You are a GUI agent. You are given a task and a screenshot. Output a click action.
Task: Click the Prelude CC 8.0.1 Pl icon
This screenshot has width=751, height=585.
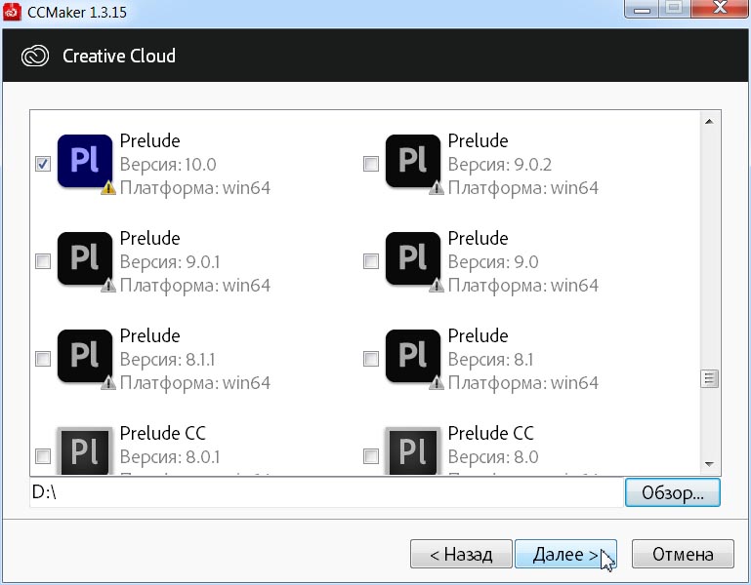click(85, 451)
